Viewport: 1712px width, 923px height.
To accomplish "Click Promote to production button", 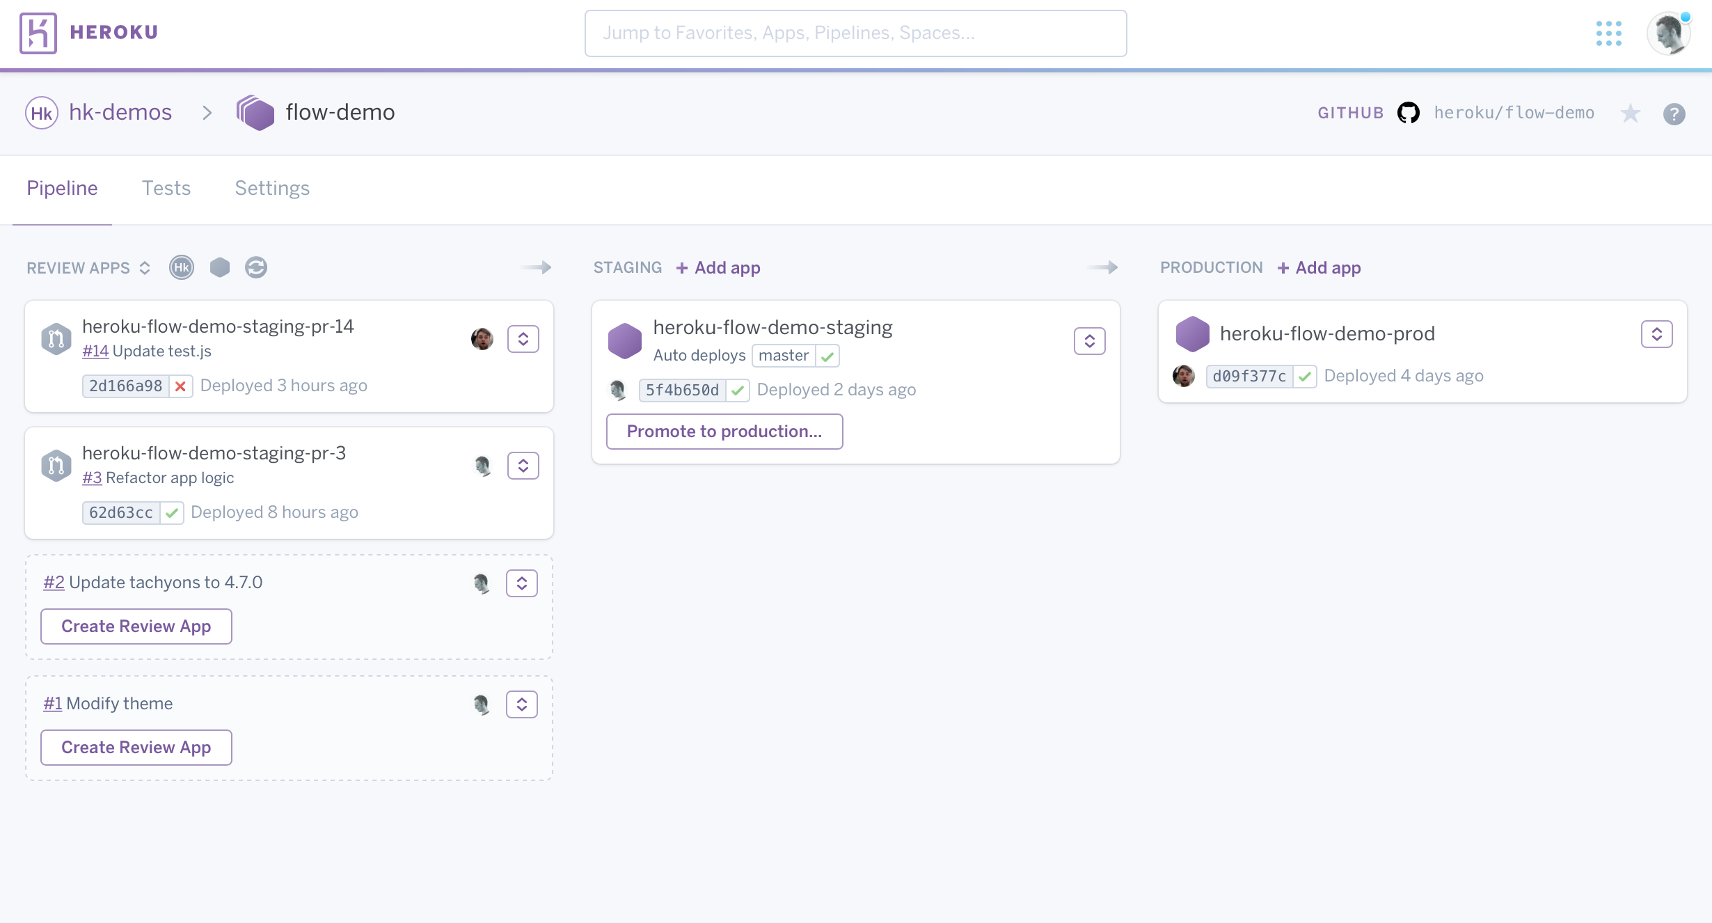I will coord(724,431).
